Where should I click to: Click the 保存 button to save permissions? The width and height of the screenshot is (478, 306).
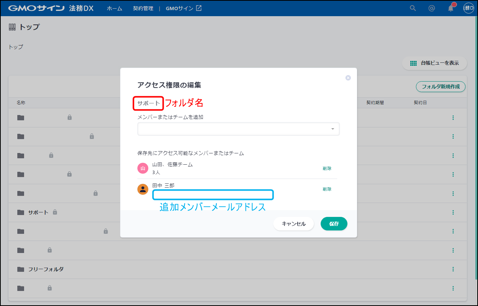pyautogui.click(x=333, y=224)
